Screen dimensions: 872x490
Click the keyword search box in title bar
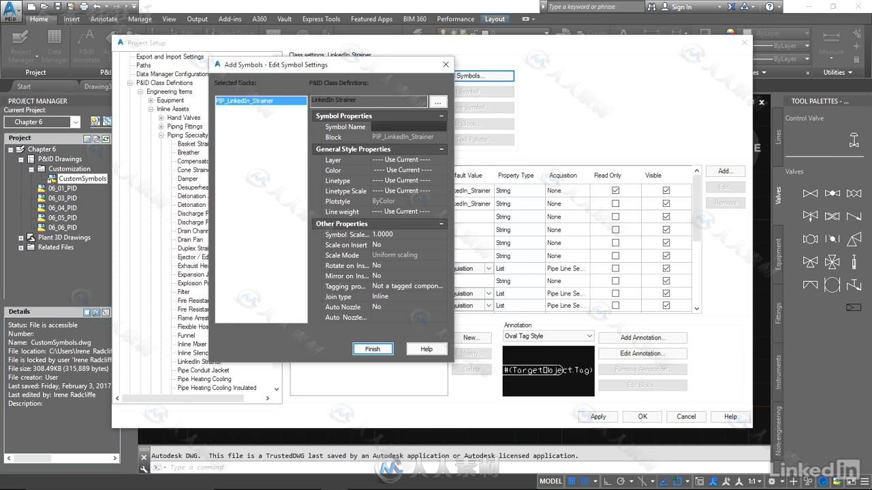tap(595, 7)
